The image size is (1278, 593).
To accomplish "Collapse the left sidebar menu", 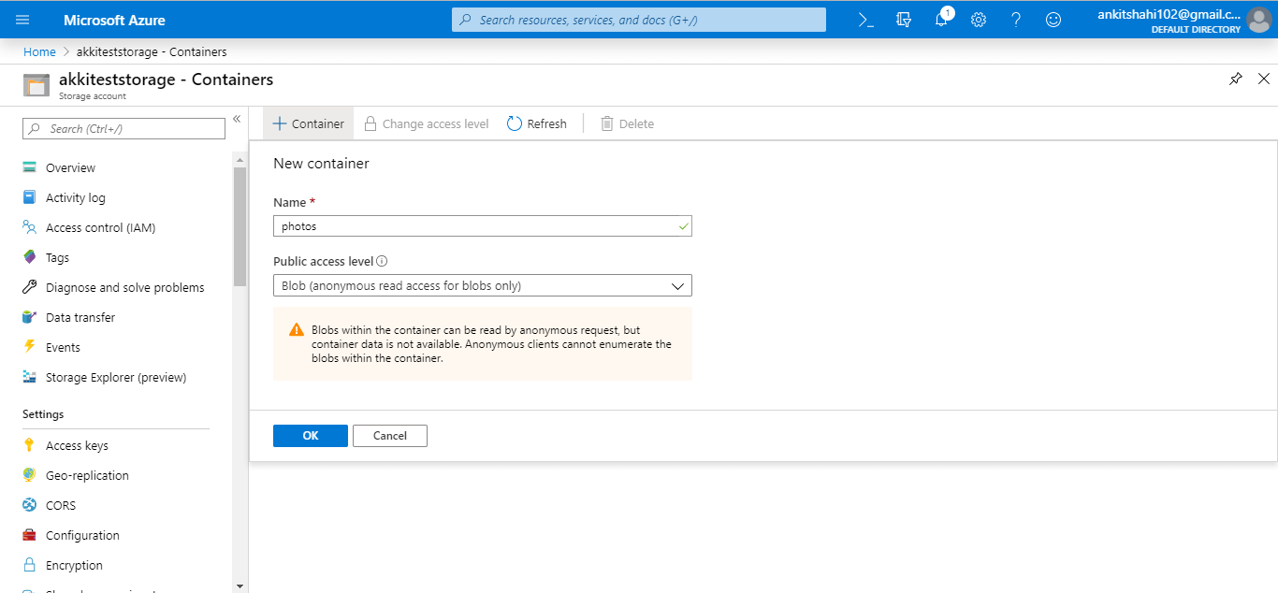I will (x=237, y=119).
